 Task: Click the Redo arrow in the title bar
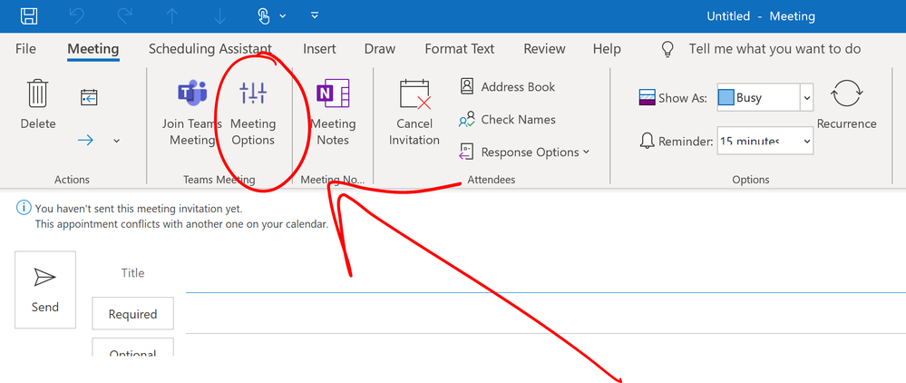coord(124,16)
